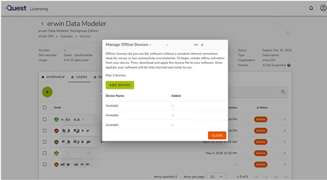Open more options for May 5 row
The width and height of the screenshot is (327, 180).
[285, 153]
